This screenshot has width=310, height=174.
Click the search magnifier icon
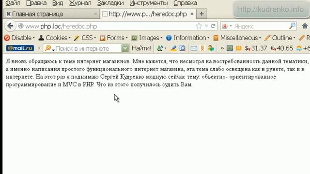292,26
